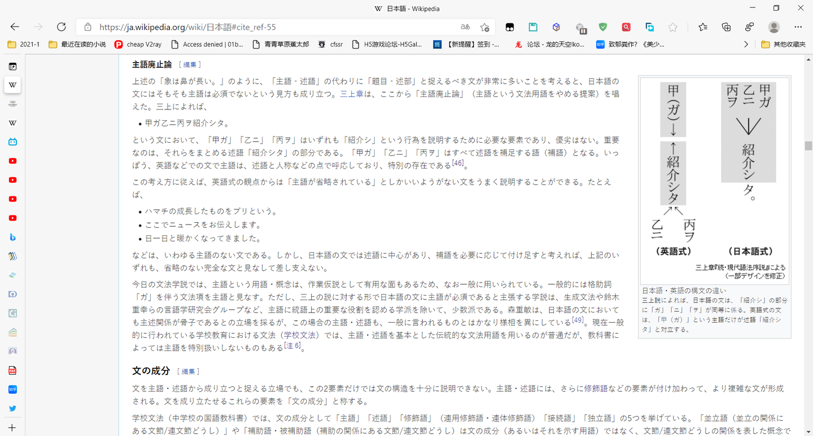This screenshot has height=436, width=813.
Task: Open the translate page aあ icon
Action: pos(465,27)
